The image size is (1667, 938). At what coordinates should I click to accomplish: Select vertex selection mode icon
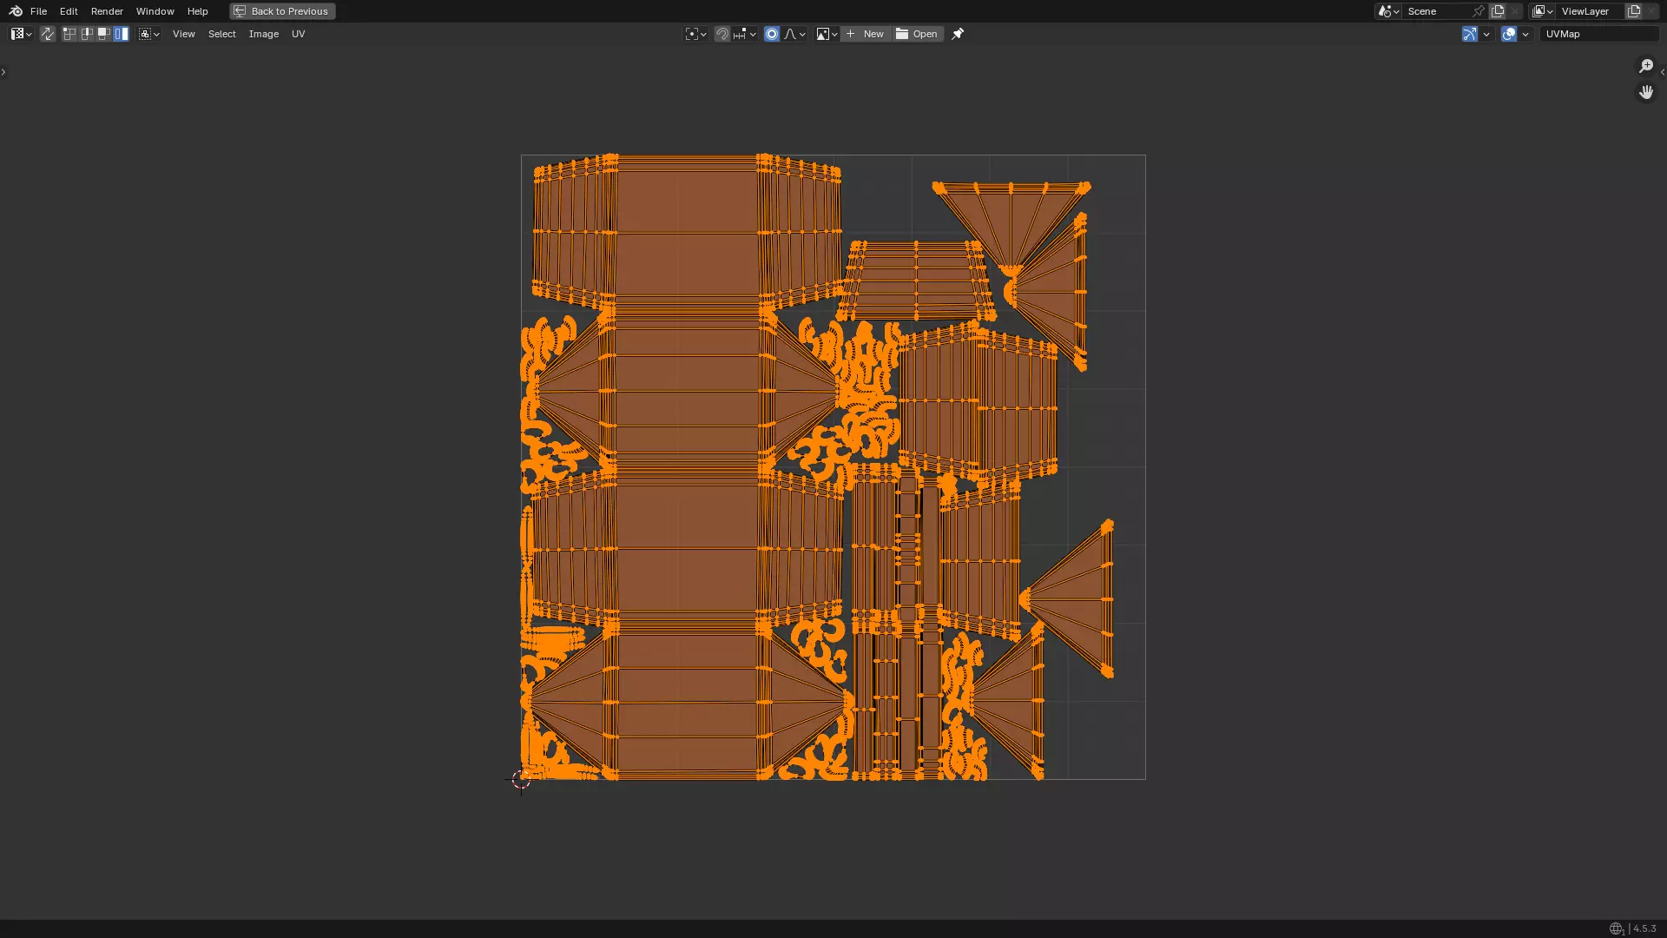click(69, 34)
